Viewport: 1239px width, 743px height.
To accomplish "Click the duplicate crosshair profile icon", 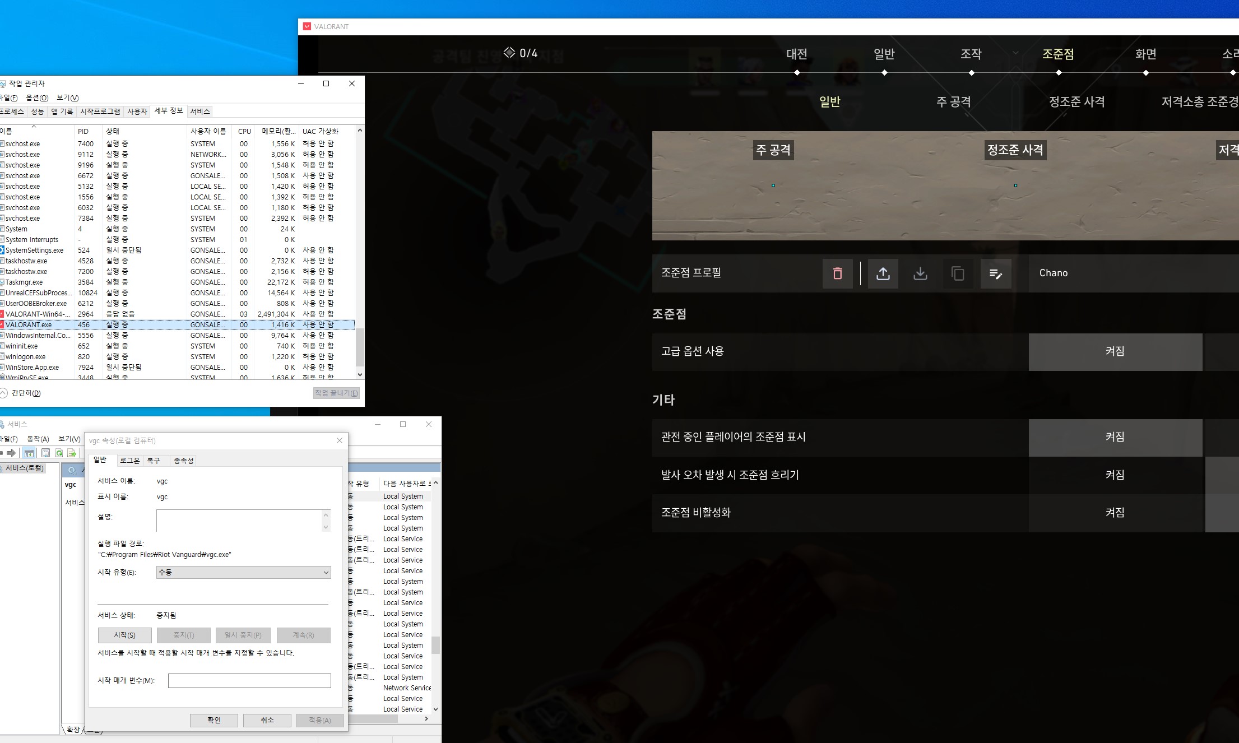I will pyautogui.click(x=958, y=273).
